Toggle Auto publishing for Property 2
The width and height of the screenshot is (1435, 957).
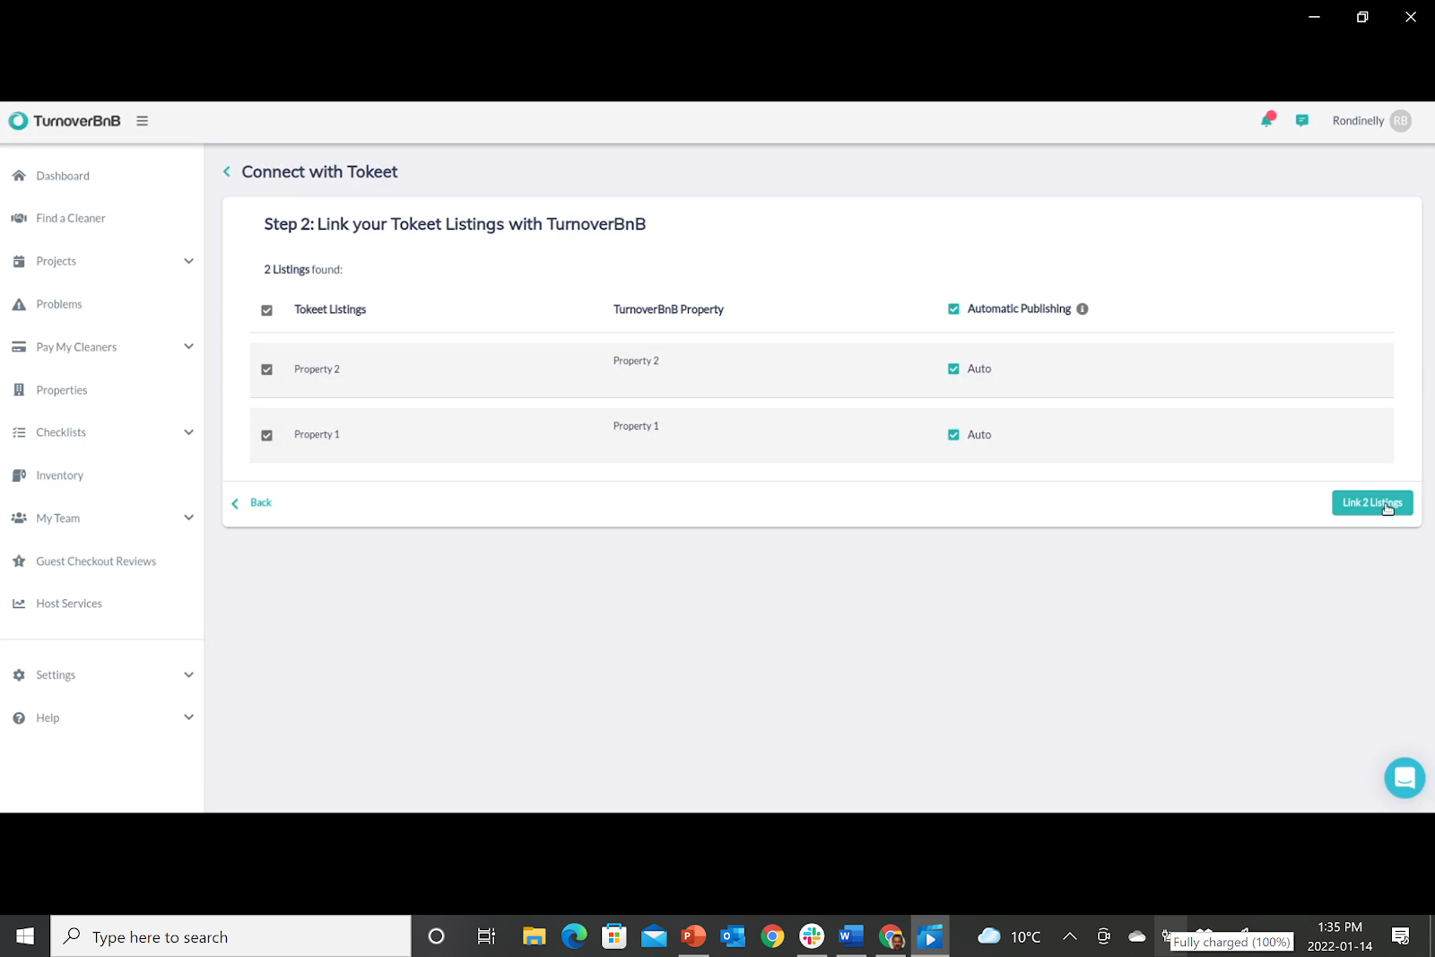point(953,369)
